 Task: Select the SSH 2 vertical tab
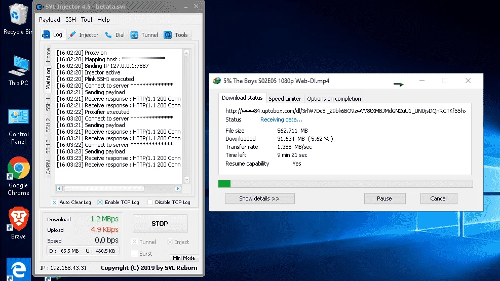(48, 125)
